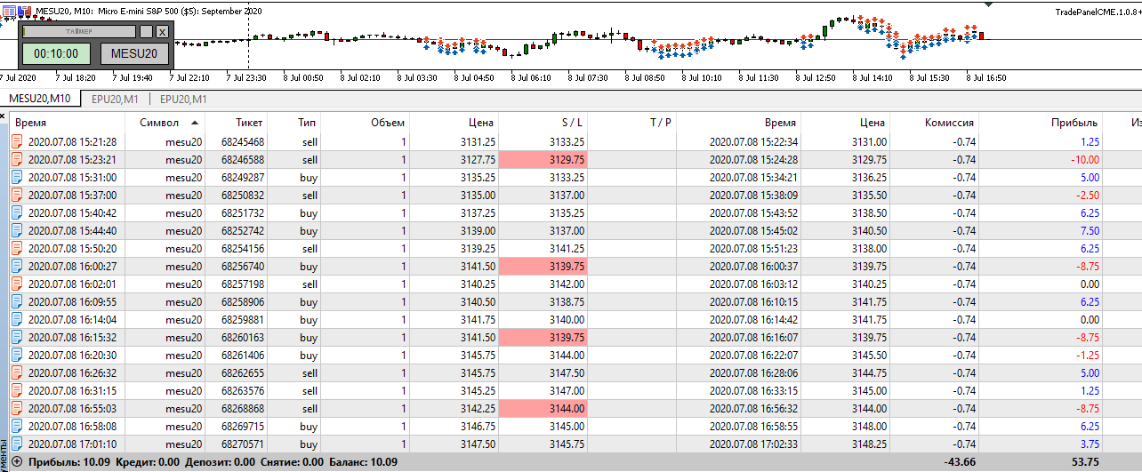
Task: Click the sell order icon for ticket 68245468
Action: click(17, 142)
